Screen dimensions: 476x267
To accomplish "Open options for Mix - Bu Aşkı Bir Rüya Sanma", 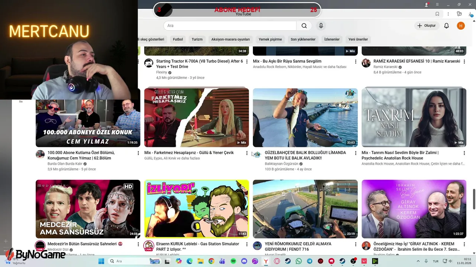I will click(355, 62).
